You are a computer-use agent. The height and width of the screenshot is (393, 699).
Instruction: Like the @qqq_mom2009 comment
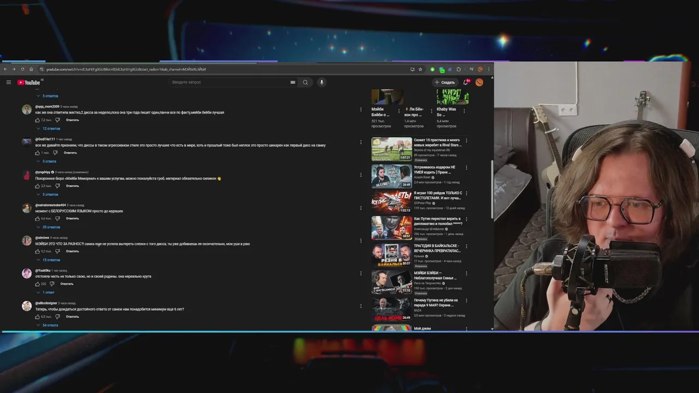coord(38,120)
